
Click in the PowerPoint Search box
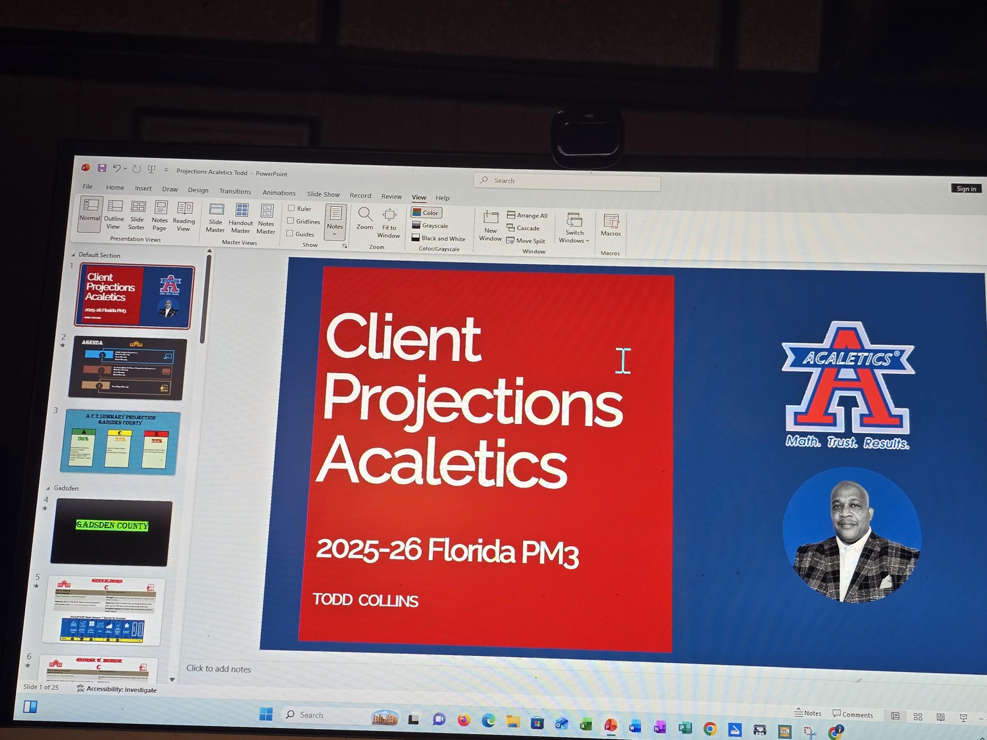pyautogui.click(x=567, y=182)
